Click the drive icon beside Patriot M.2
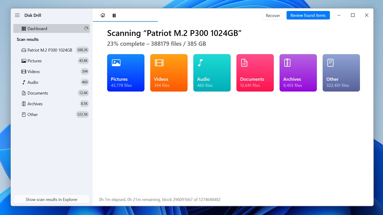Screen dimensions: 383x215 (x=24, y=50)
